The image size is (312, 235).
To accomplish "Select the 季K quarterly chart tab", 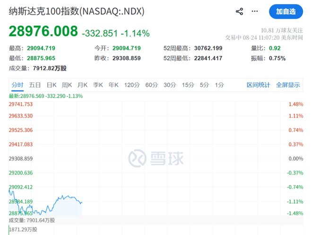I will point(98,85).
